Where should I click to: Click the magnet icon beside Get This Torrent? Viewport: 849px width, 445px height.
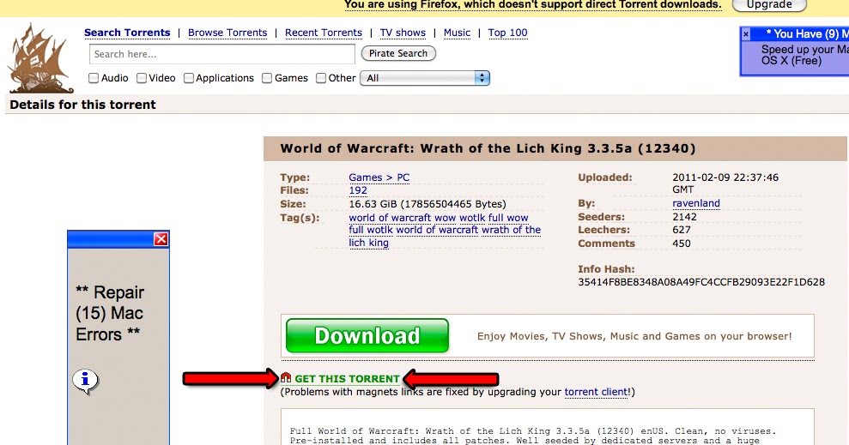[286, 378]
